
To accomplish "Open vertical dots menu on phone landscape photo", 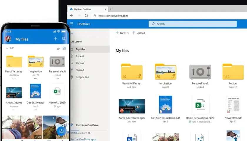I will [x=54, y=118].
